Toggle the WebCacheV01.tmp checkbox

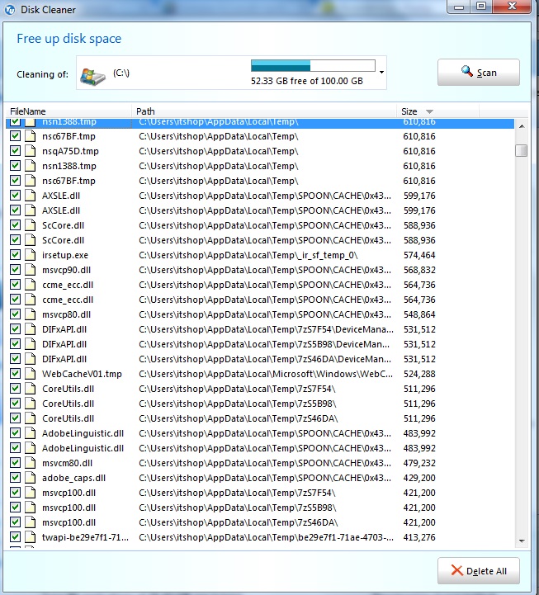click(15, 373)
